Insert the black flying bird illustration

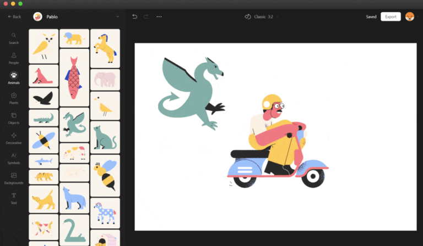[44, 98]
